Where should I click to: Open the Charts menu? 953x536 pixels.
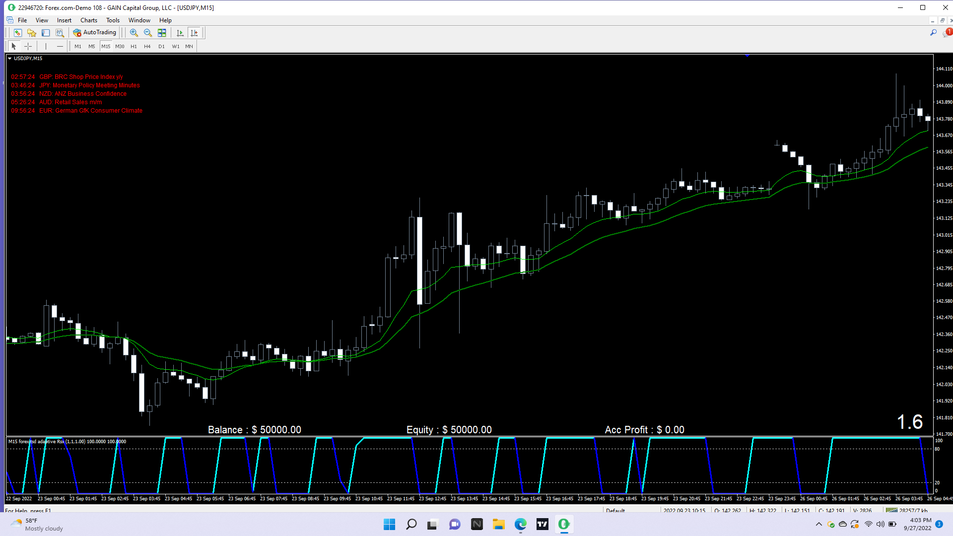pos(89,20)
